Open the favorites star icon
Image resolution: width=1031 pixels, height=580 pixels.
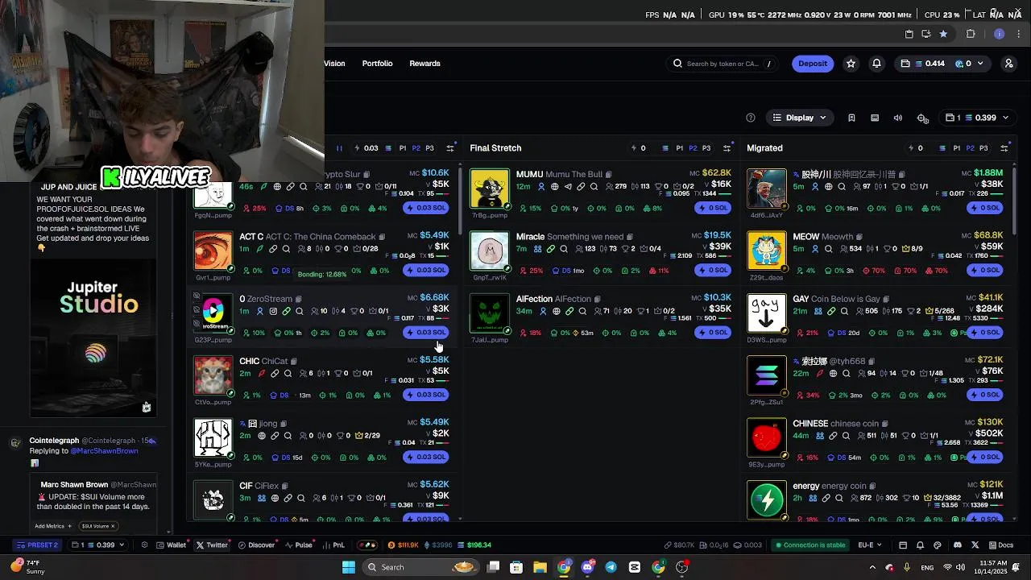pyautogui.click(x=851, y=64)
